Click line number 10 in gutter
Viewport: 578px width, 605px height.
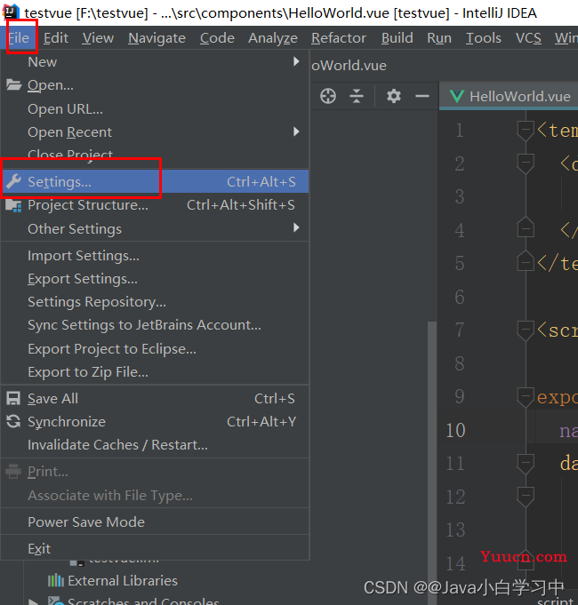[455, 430]
